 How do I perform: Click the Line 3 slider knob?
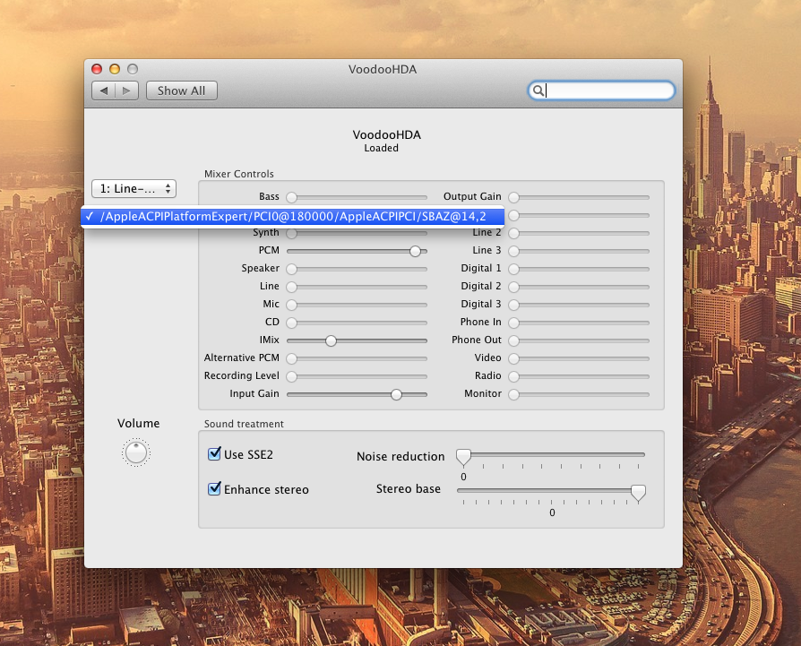[x=514, y=251]
